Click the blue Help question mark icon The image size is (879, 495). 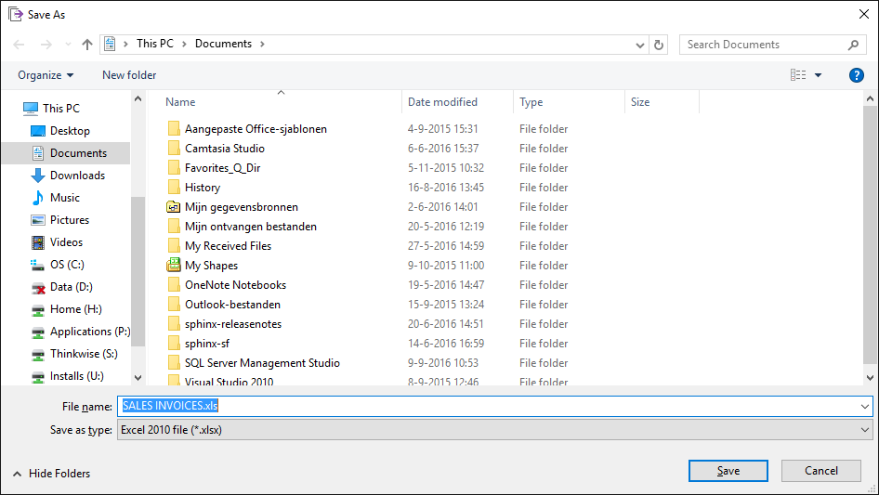tap(857, 75)
